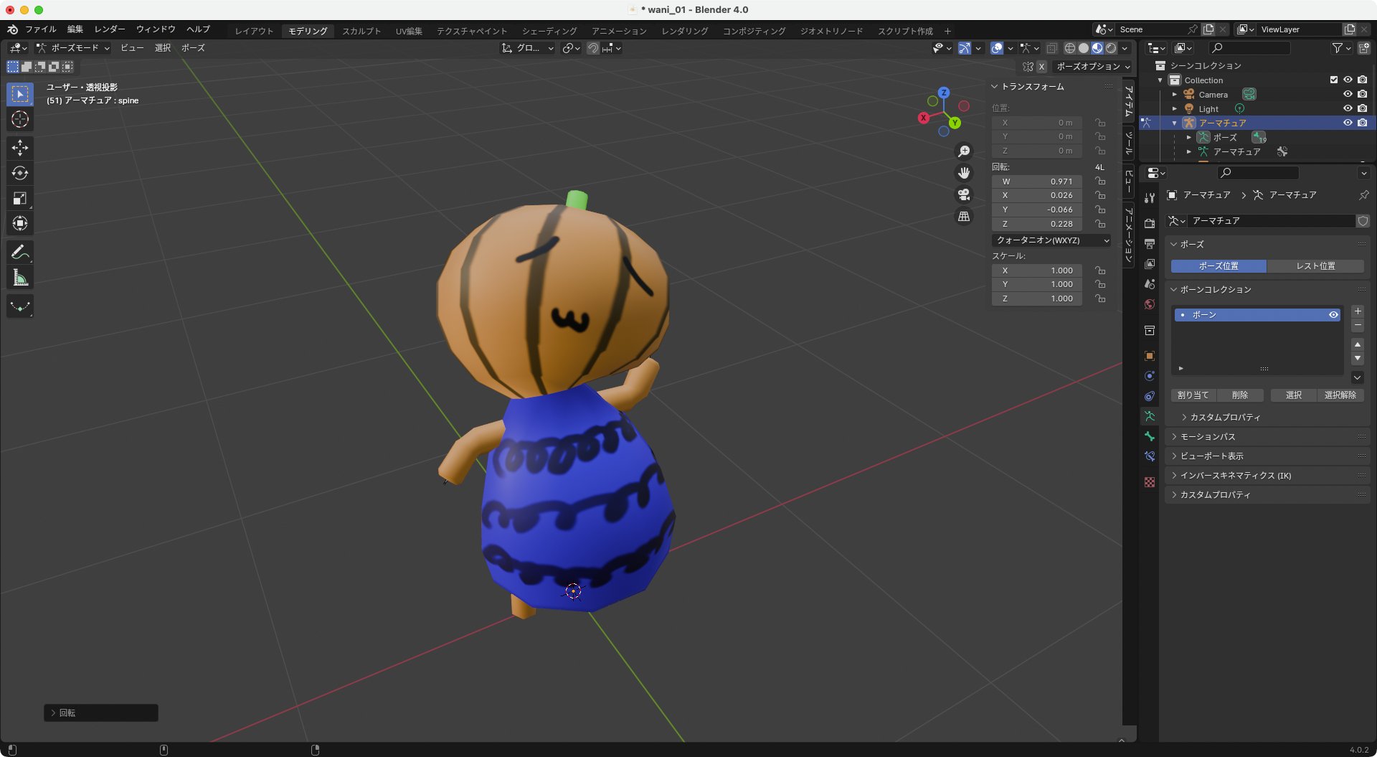
Task: Toggle rotation W lock icon
Action: (x=1100, y=182)
